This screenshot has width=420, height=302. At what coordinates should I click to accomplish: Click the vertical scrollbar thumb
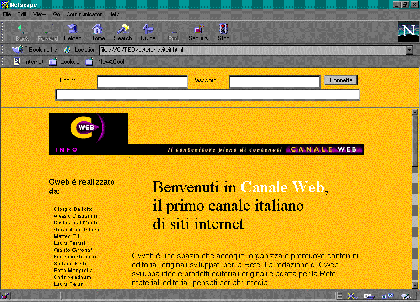(415, 141)
